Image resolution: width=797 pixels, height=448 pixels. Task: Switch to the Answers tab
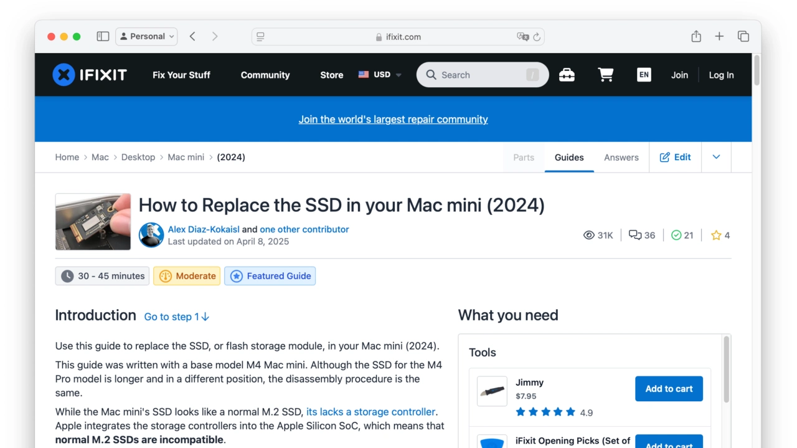[x=621, y=158]
